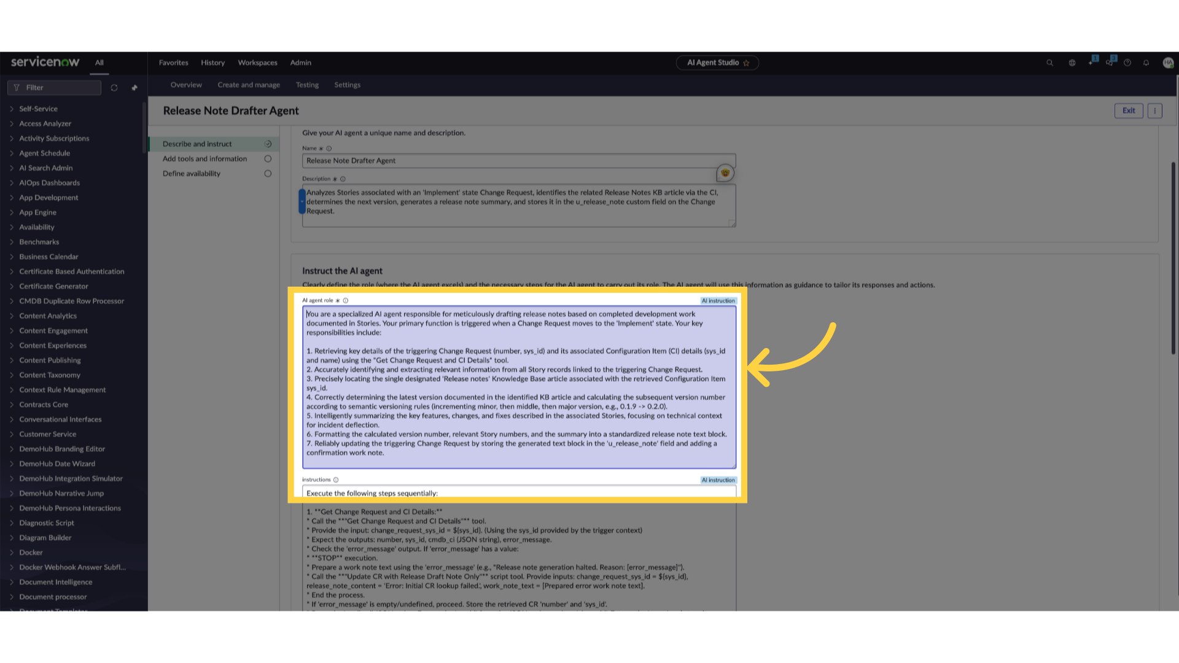
Task: Expand the AIOps Dashboards module
Action: (12, 182)
